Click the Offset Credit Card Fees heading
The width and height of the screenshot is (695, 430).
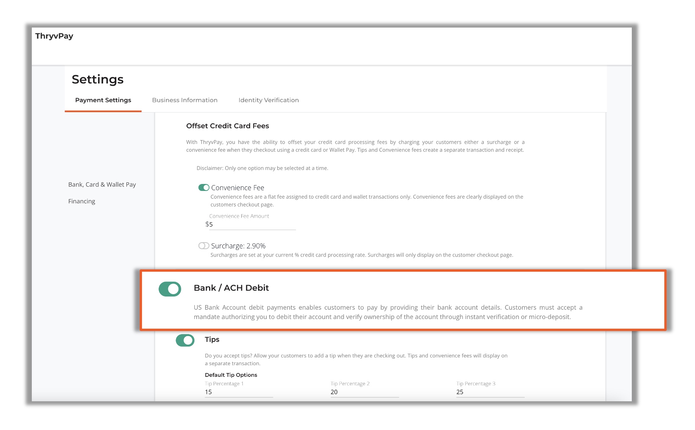point(228,126)
